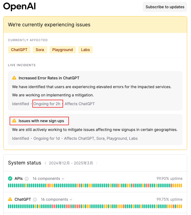191x215 pixels.
Task: Click last bar in APIs uptime chart
Action: [x=181, y=186]
